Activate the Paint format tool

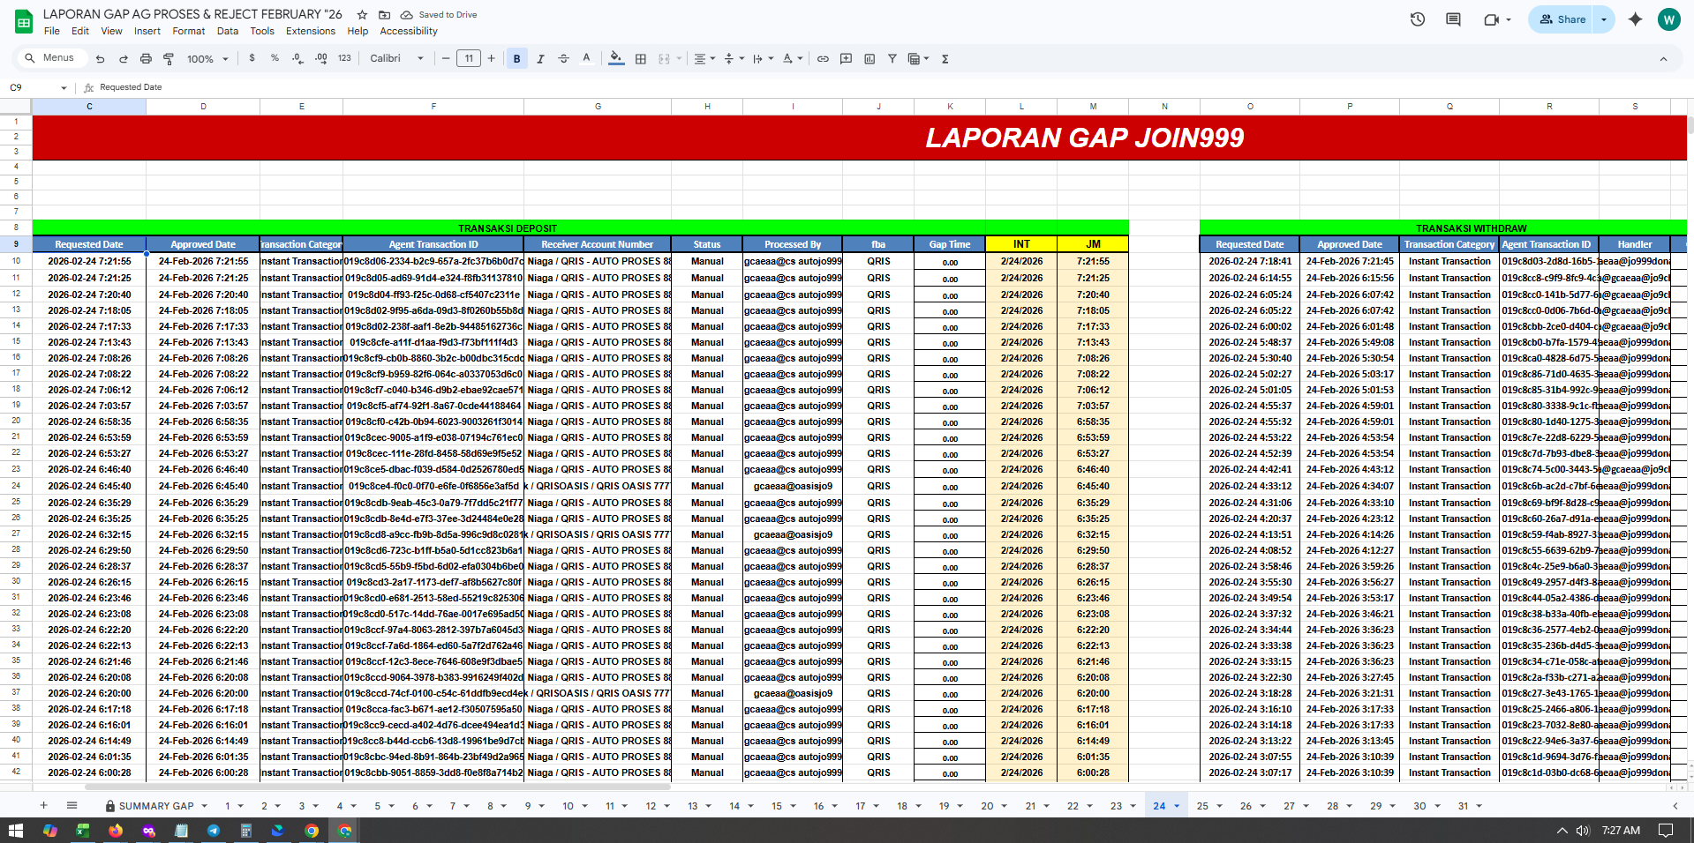pyautogui.click(x=169, y=59)
